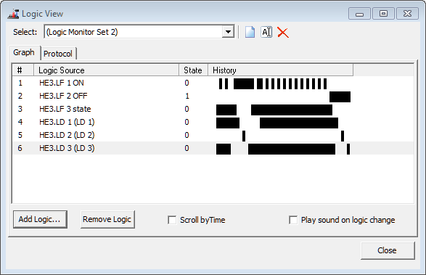Select row HE3.LD 3 (LD 3)

(x=213, y=148)
